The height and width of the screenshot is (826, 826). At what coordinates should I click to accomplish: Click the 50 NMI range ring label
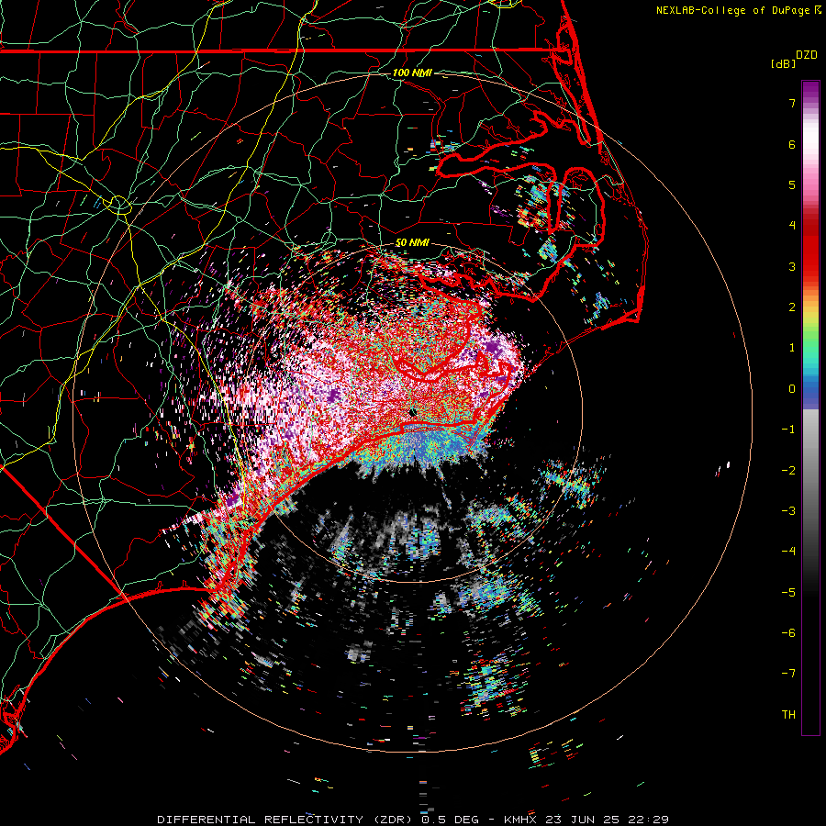[x=412, y=243]
